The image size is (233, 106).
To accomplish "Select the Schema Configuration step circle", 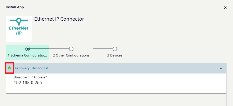I will (28, 49).
